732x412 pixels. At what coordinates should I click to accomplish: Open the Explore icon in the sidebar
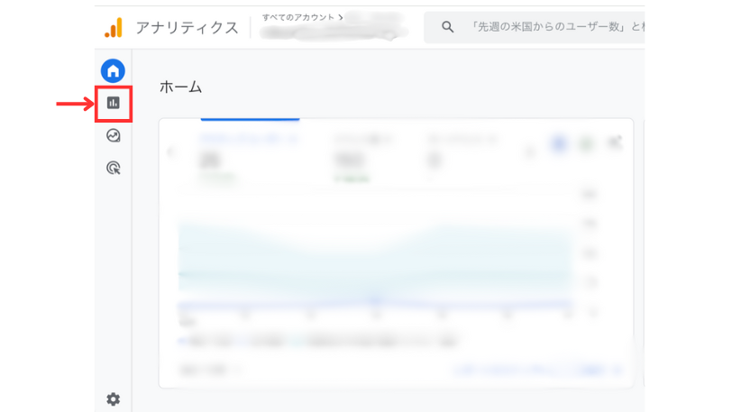click(113, 135)
